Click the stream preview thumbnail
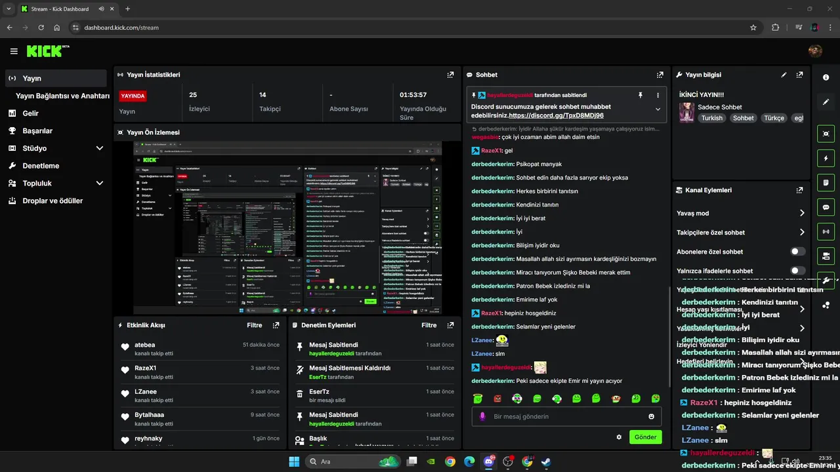Viewport: 840px width, 472px height. (x=287, y=227)
